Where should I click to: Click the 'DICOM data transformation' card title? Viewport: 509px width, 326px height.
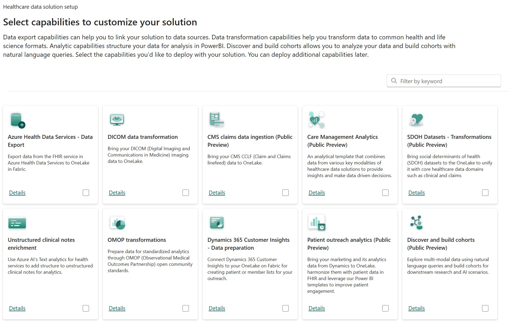click(x=143, y=137)
